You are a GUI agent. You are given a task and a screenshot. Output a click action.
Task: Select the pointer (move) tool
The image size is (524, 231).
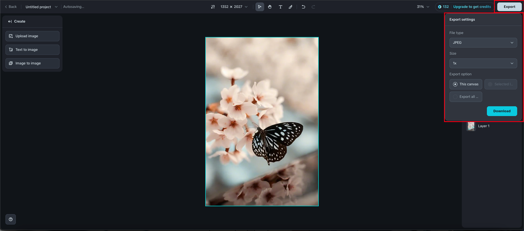[260, 7]
